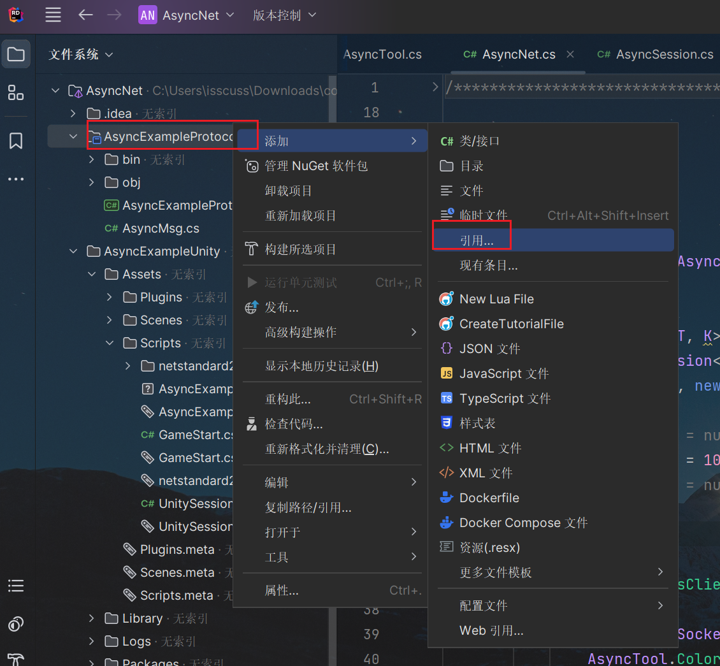Add a TypeScript 文件

[552, 398]
